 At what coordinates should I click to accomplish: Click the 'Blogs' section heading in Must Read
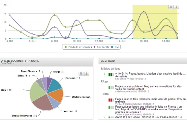coord(104,81)
